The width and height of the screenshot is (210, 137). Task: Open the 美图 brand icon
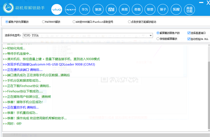click(124, 9)
